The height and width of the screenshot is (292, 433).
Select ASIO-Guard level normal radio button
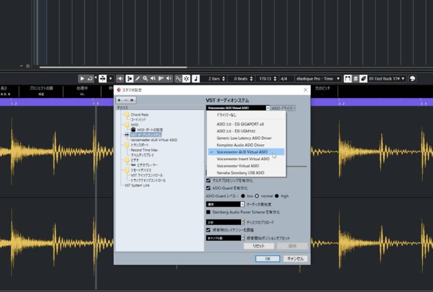pyautogui.click(x=257, y=196)
